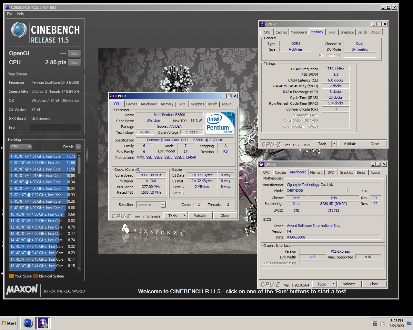The height and width of the screenshot is (330, 413).
Task: Click Validate in front CPU-Z window
Action: pyautogui.click(x=200, y=216)
